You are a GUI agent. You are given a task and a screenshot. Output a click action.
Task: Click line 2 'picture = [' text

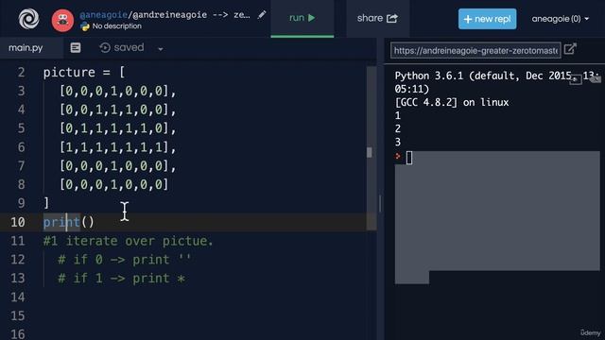[84, 73]
